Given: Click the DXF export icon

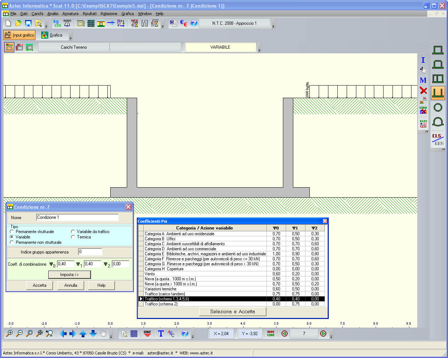Looking at the screenshot, I should pos(147,333).
